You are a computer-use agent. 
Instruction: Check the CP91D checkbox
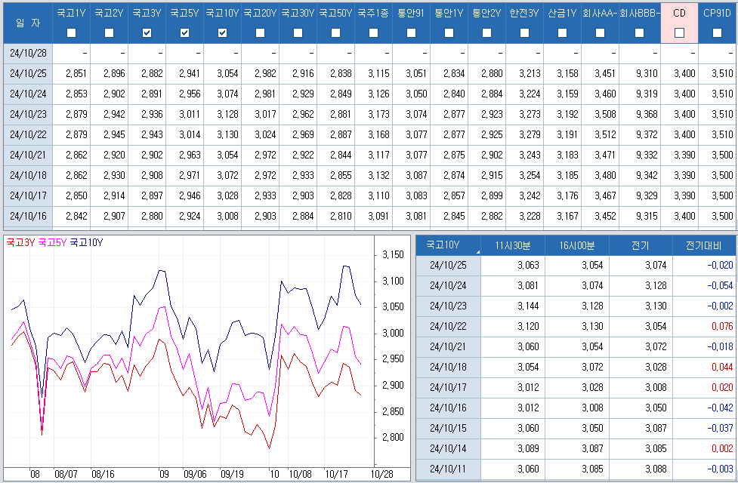tap(717, 32)
